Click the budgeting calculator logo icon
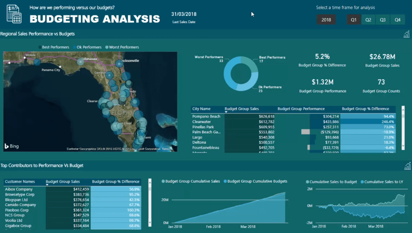 point(14,14)
